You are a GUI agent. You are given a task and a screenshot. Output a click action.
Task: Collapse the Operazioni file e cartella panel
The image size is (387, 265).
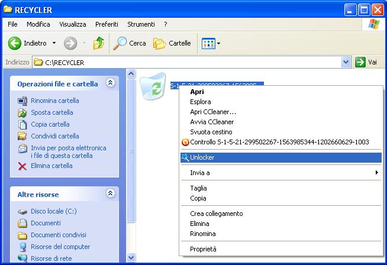[110, 83]
